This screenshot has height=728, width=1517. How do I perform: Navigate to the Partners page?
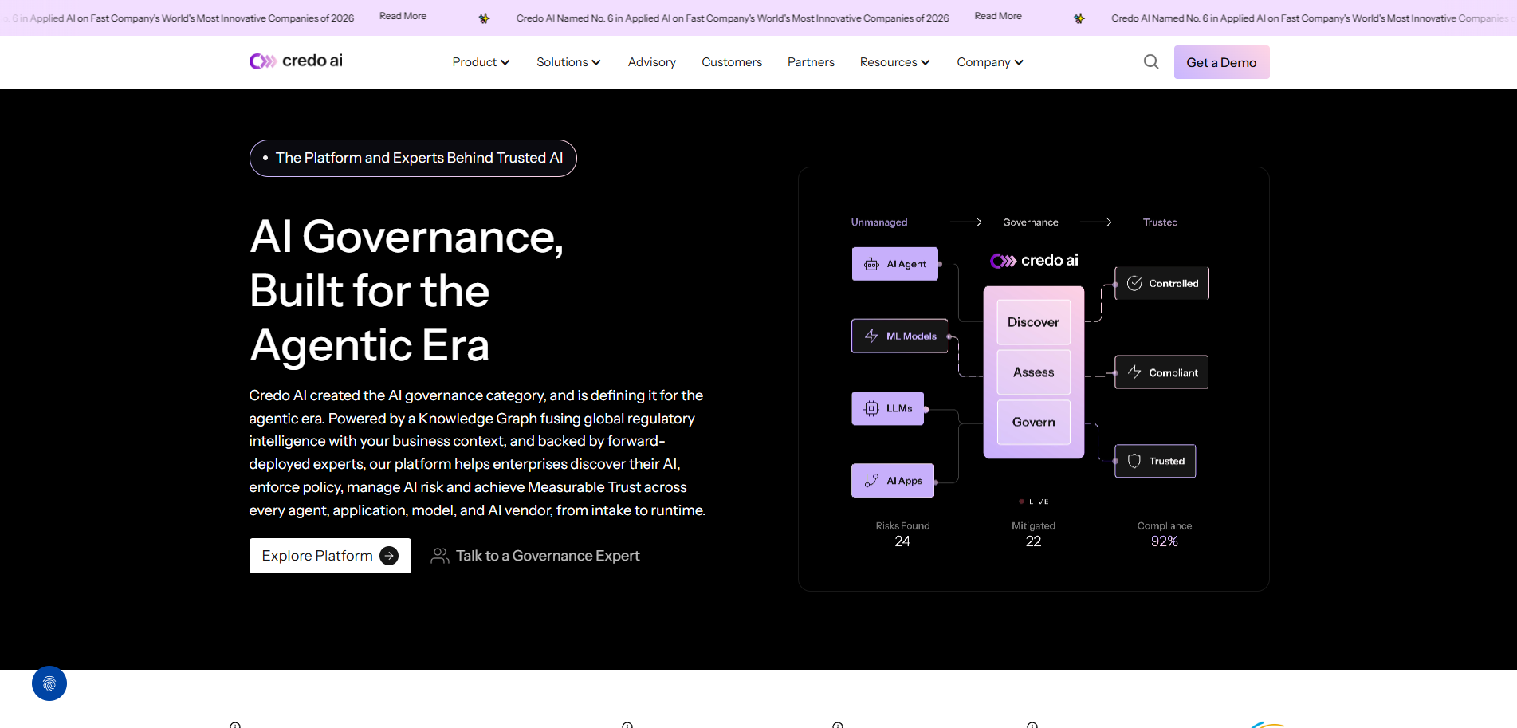pyautogui.click(x=811, y=62)
